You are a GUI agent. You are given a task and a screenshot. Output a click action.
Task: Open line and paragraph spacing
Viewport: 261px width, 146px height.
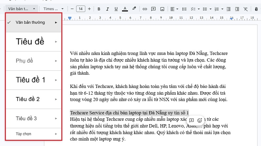(184, 9)
